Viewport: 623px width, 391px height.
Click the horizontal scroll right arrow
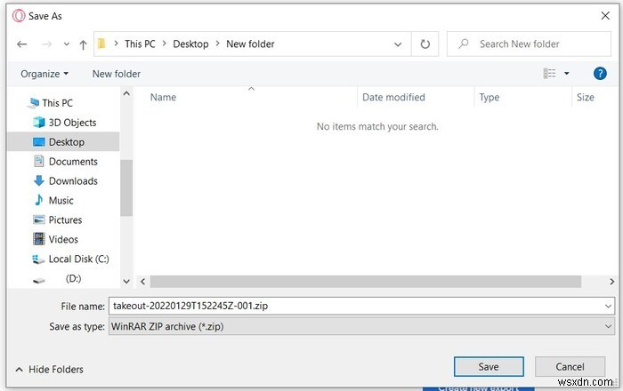pyautogui.click(x=611, y=282)
